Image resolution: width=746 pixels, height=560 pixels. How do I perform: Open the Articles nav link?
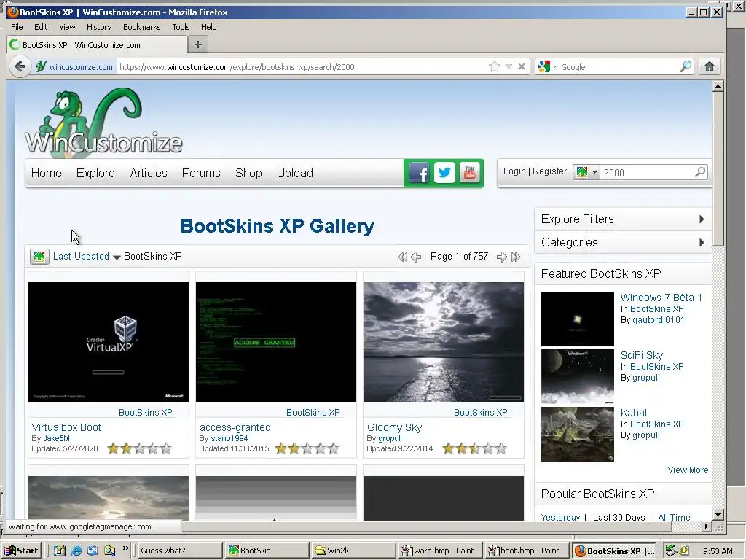pyautogui.click(x=149, y=173)
